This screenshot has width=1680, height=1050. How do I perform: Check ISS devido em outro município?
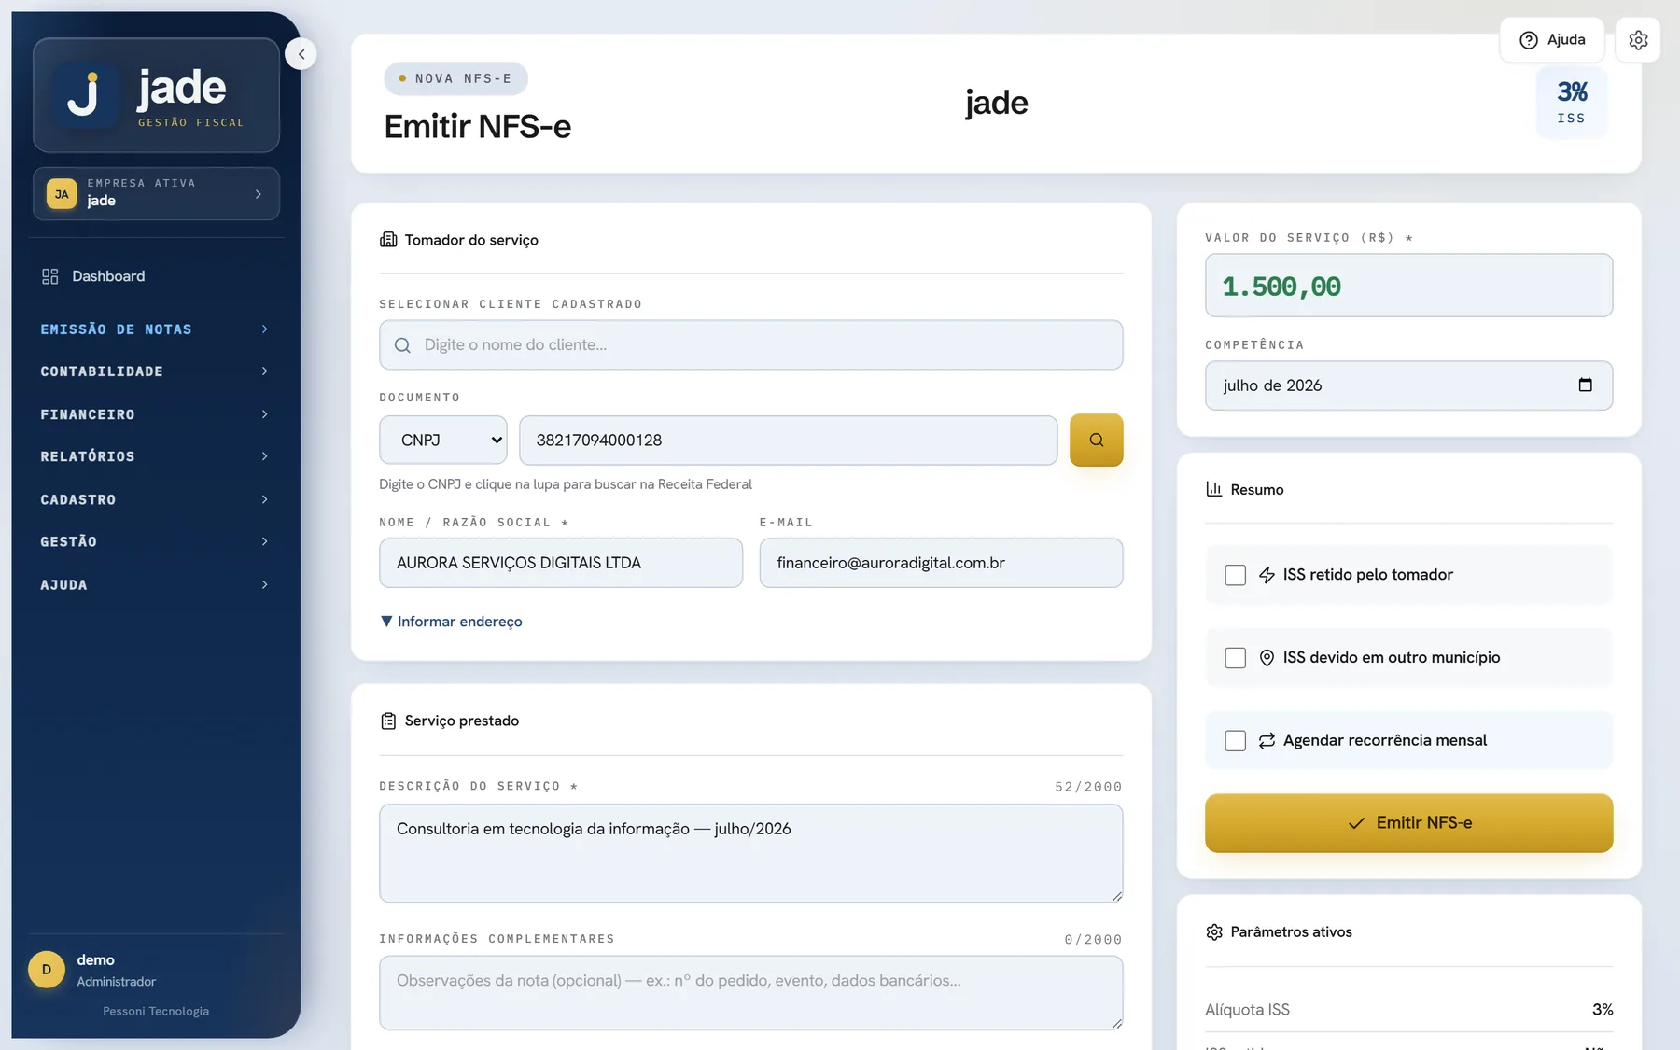(1235, 658)
